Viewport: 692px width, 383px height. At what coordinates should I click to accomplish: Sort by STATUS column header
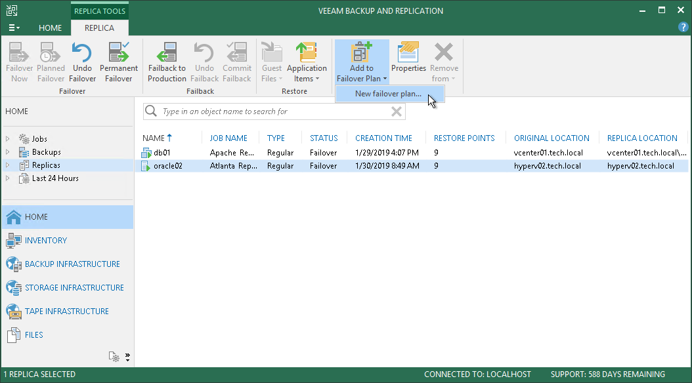point(324,138)
